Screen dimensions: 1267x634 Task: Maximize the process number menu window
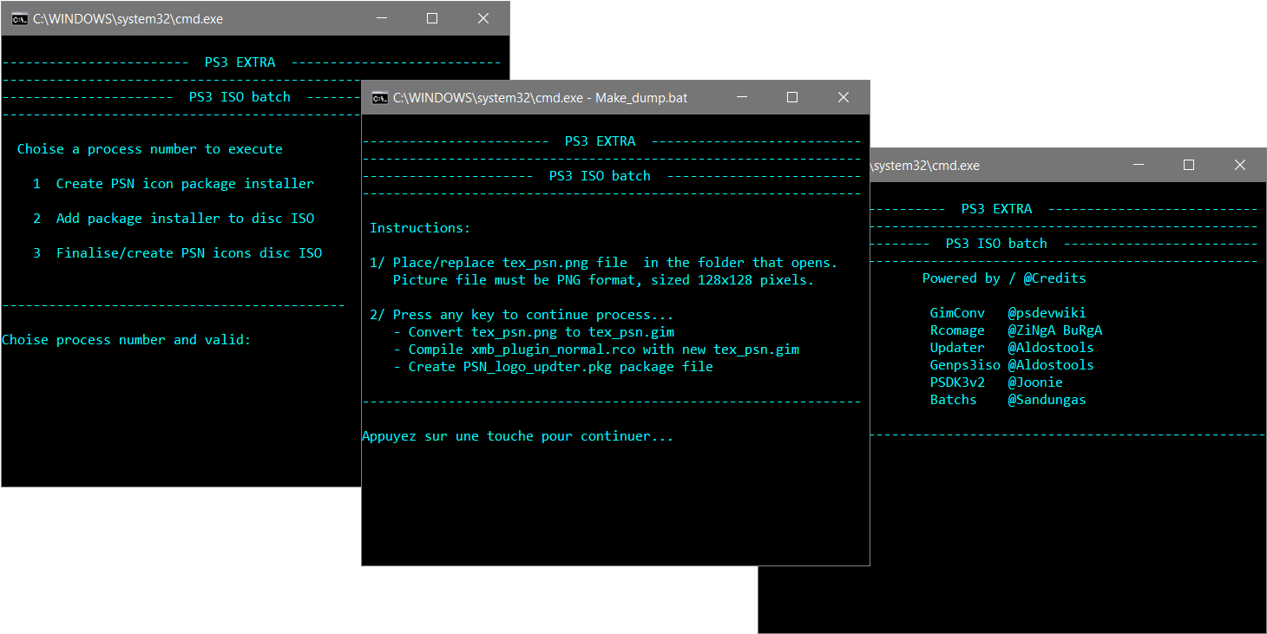(432, 19)
